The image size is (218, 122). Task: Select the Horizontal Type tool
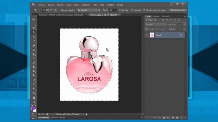tap(34, 84)
